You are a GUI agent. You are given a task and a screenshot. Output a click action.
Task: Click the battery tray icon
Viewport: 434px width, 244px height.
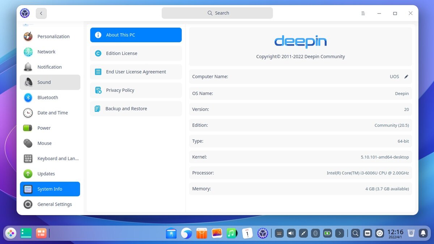coord(327,234)
